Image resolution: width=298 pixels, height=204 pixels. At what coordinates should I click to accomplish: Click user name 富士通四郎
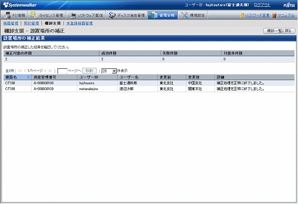click(128, 83)
